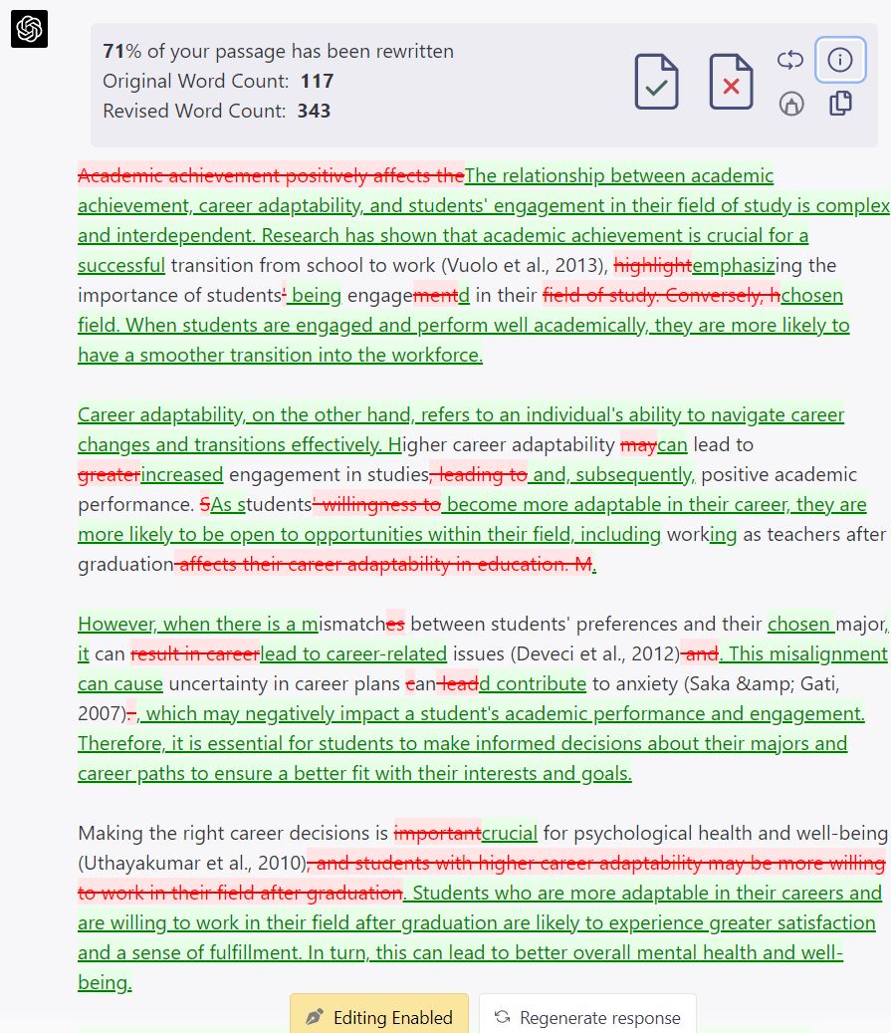891x1033 pixels.
Task: Click the strikethrough phrase 'Academic achievement positively affects the'
Action: coord(271,175)
